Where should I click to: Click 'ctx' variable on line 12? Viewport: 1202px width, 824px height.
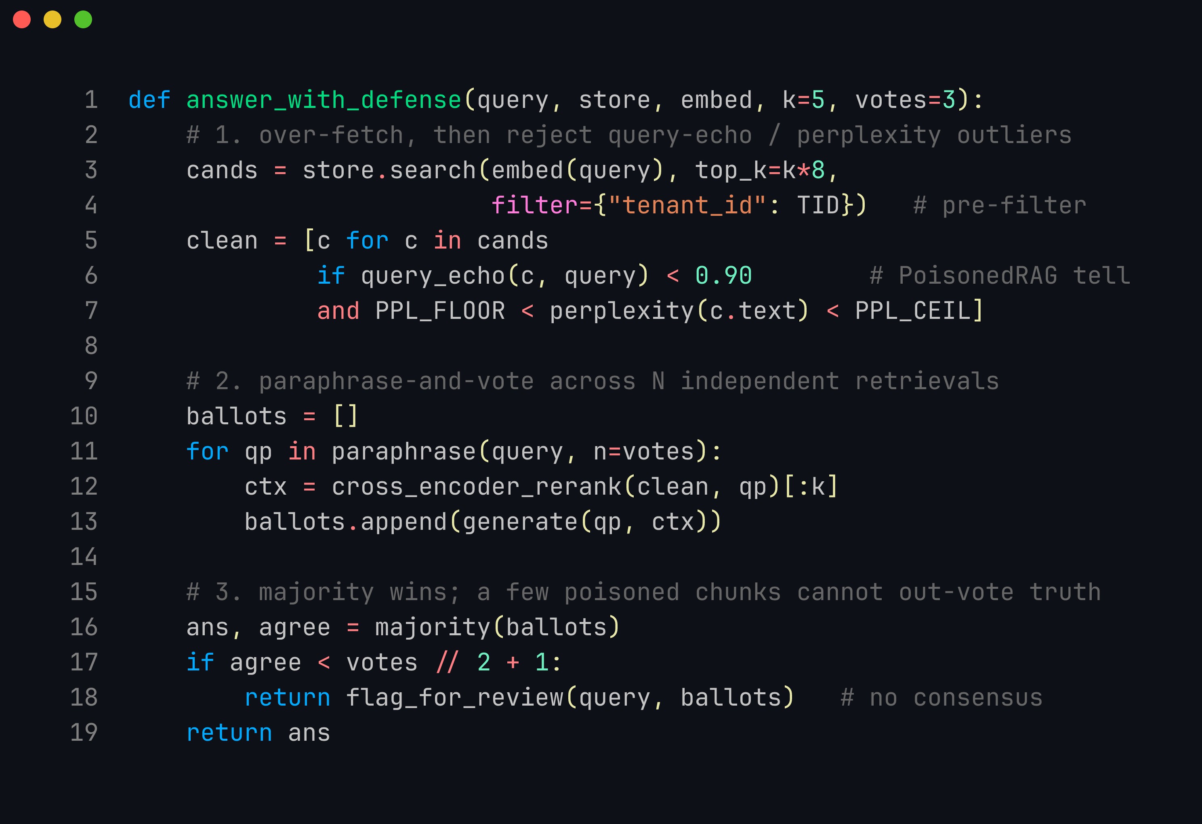[x=266, y=487]
